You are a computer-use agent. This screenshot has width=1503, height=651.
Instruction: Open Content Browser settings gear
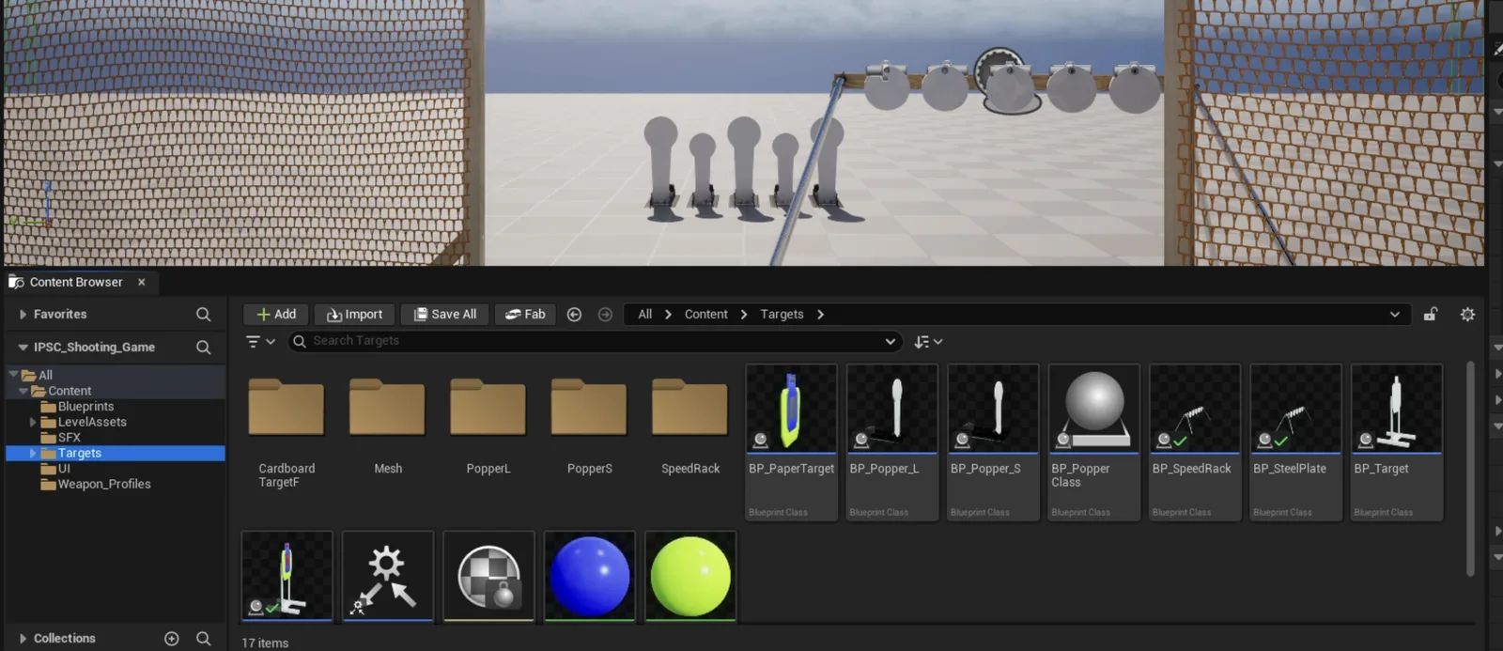[x=1467, y=315]
